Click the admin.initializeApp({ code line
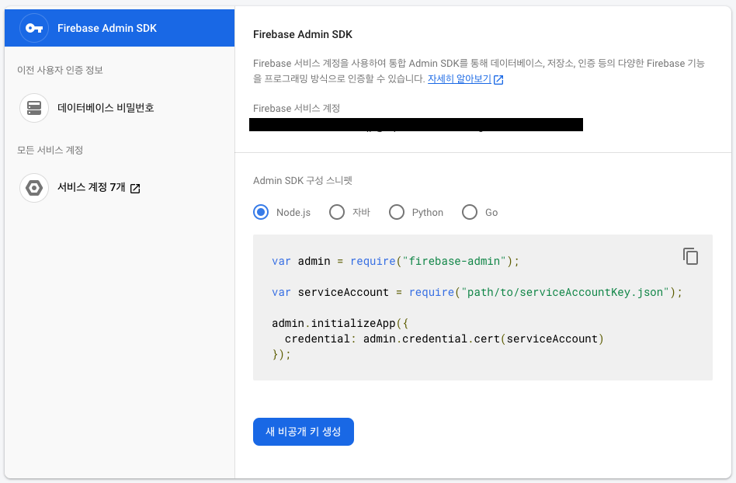Viewport: 736px width, 483px height. pyautogui.click(x=340, y=323)
